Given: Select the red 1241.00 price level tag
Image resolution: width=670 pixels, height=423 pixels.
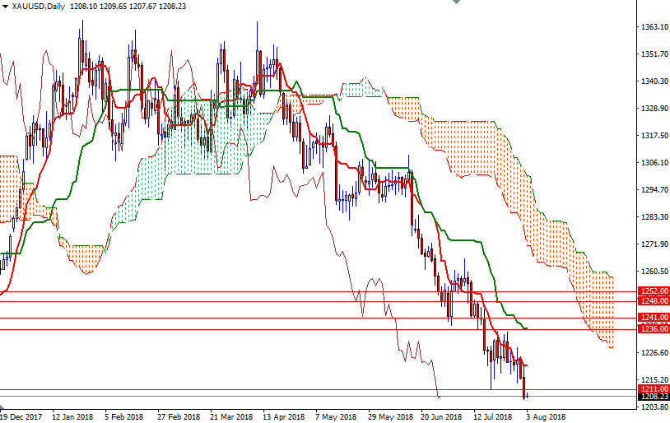Looking at the screenshot, I should (x=654, y=318).
